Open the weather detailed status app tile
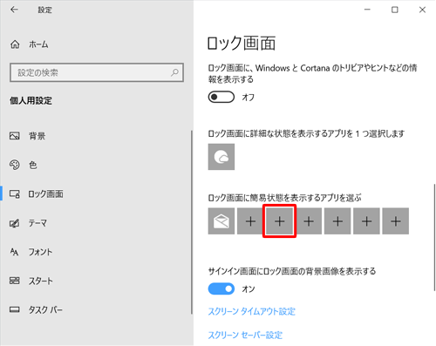Screen dimensions: 436x346 tap(221, 157)
